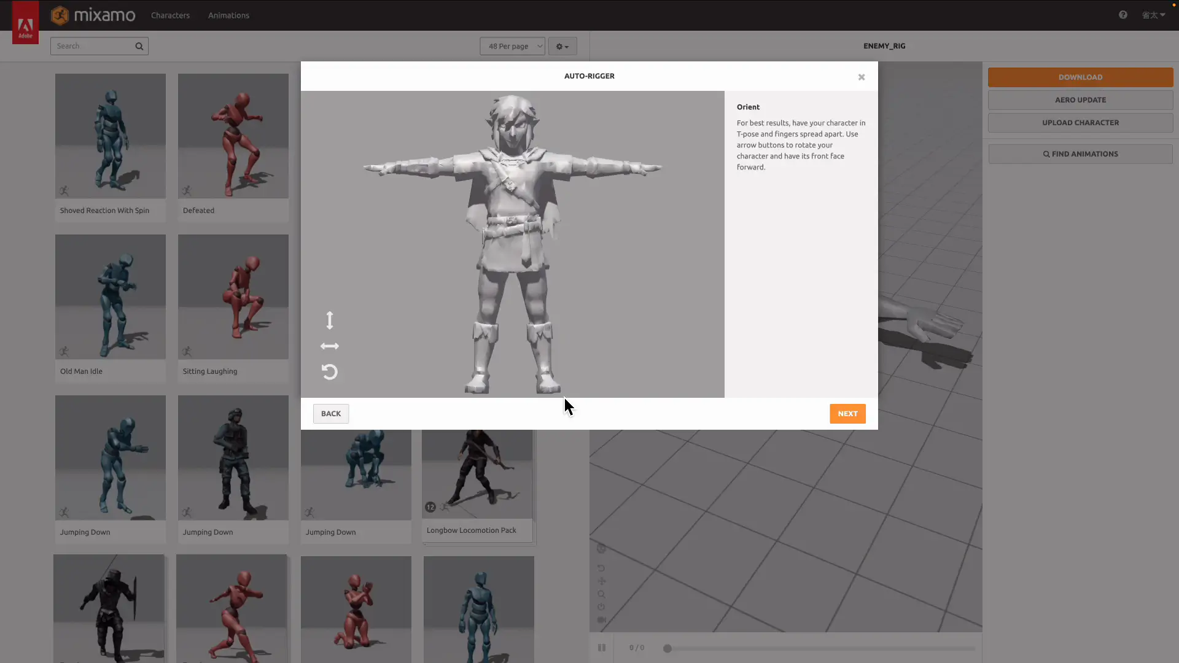Click the Orient heading text
This screenshot has height=663, width=1179.
tap(748, 107)
